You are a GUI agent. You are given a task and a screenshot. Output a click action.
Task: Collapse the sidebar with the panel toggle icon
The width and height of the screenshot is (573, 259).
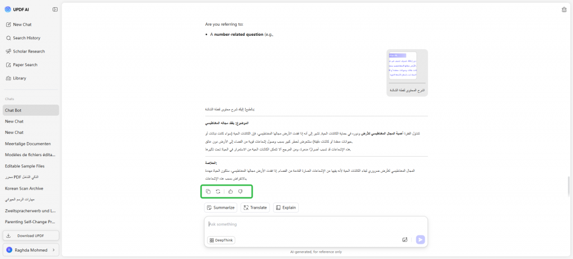pyautogui.click(x=55, y=10)
